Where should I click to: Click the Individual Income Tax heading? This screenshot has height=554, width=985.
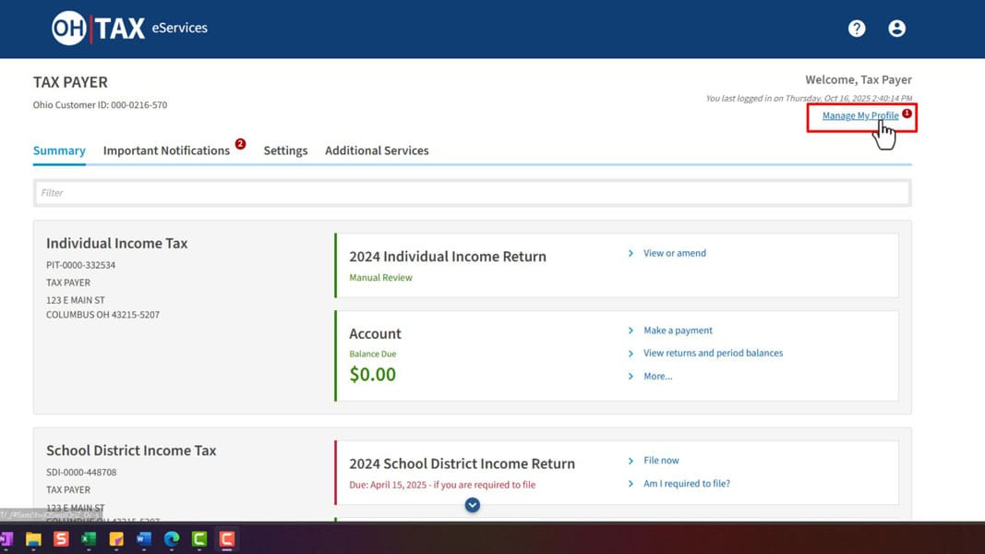pyautogui.click(x=117, y=243)
